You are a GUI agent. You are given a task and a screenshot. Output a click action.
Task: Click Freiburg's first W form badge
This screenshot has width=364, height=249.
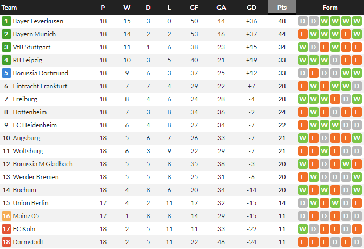click(x=302, y=99)
